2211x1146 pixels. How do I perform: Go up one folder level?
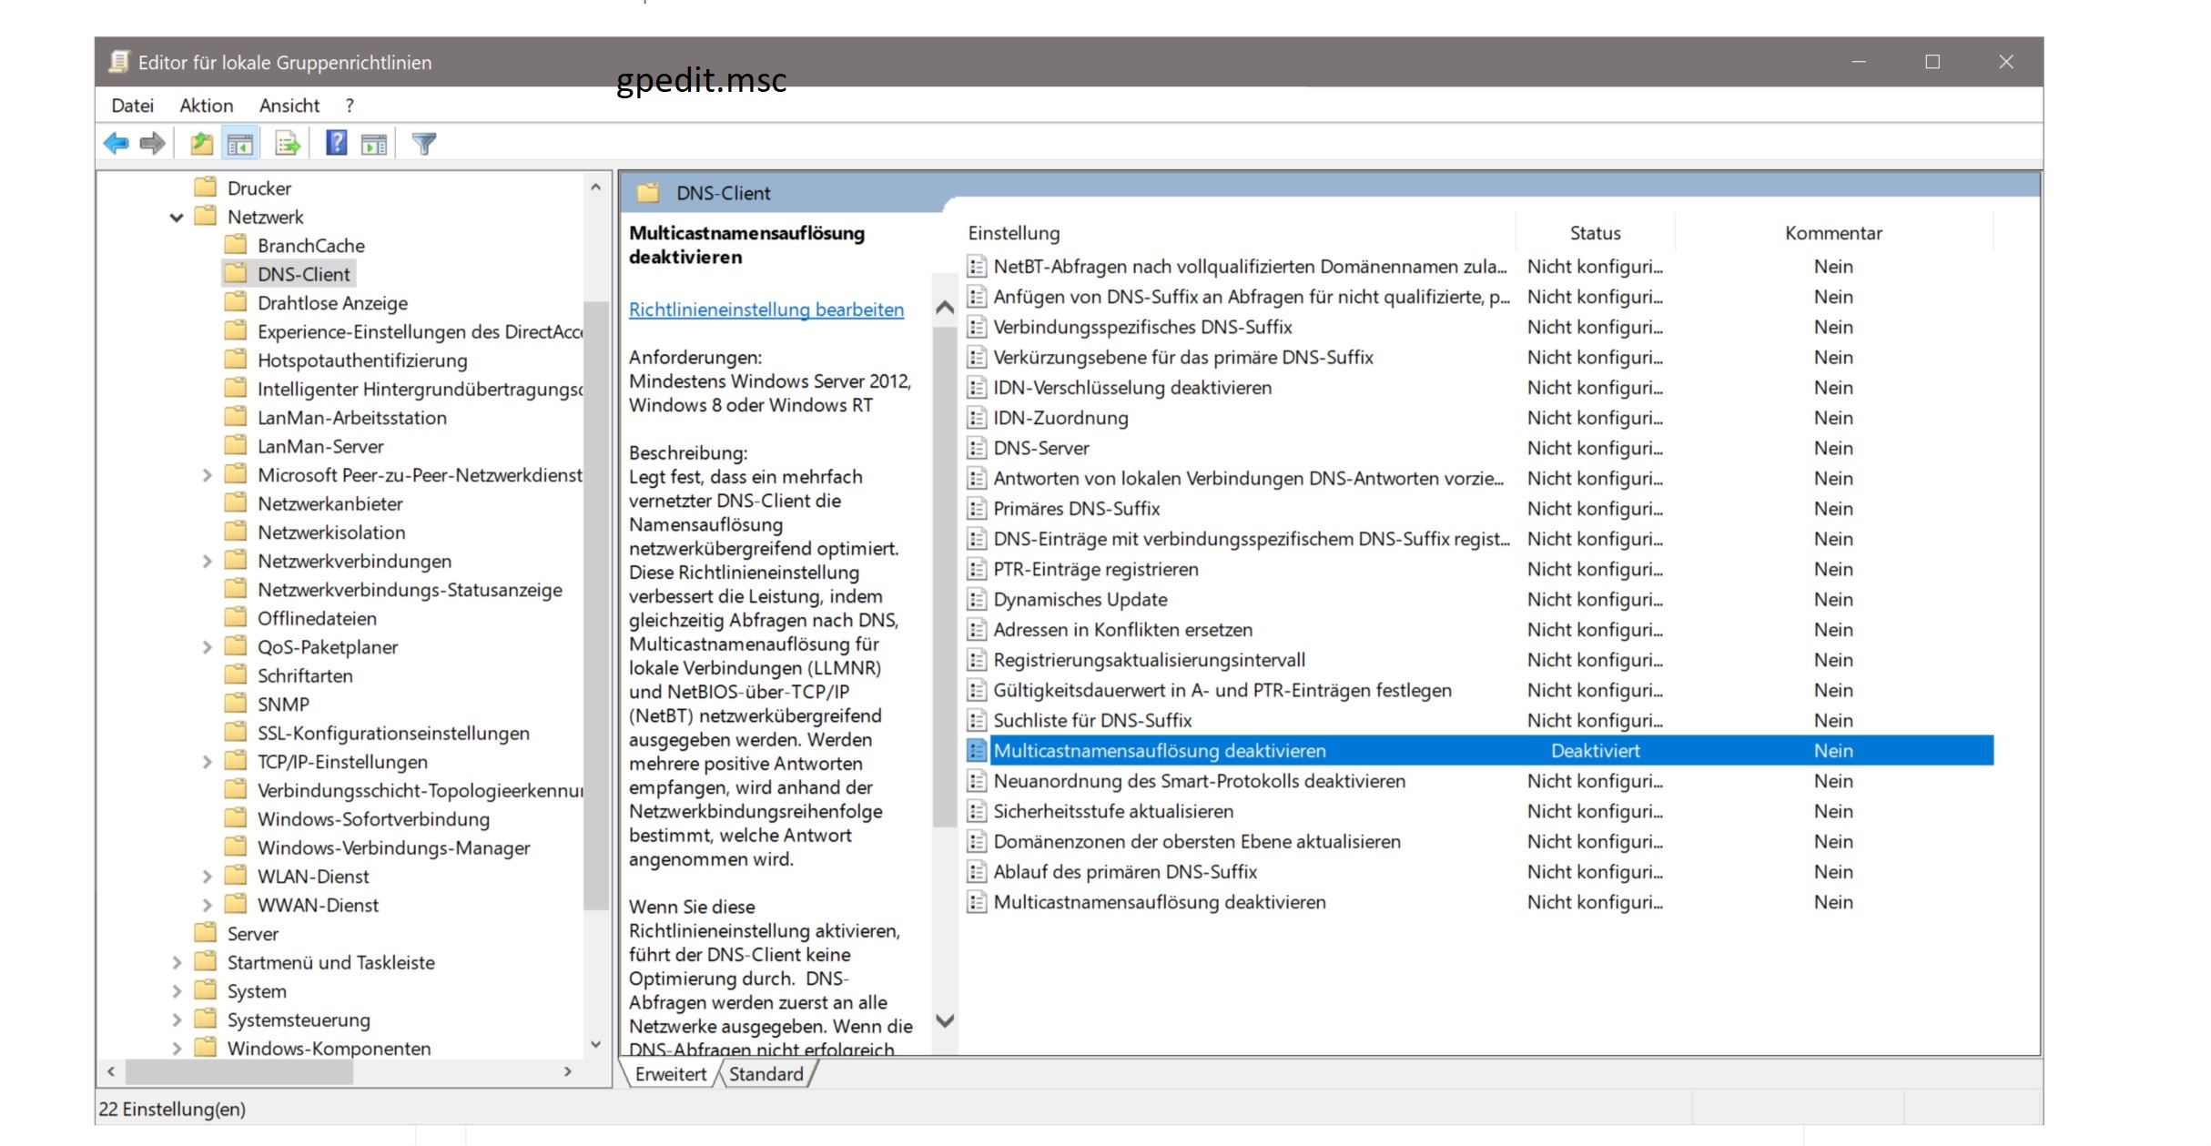pos(201,143)
